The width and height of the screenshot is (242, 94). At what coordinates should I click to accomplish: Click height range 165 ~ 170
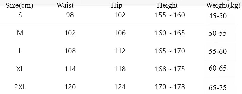(x=170, y=51)
